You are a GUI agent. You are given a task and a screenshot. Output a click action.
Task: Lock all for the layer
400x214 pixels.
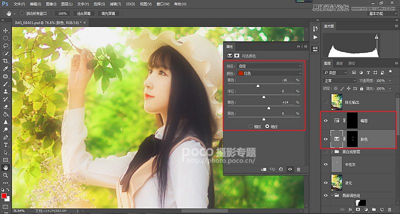pos(361,88)
